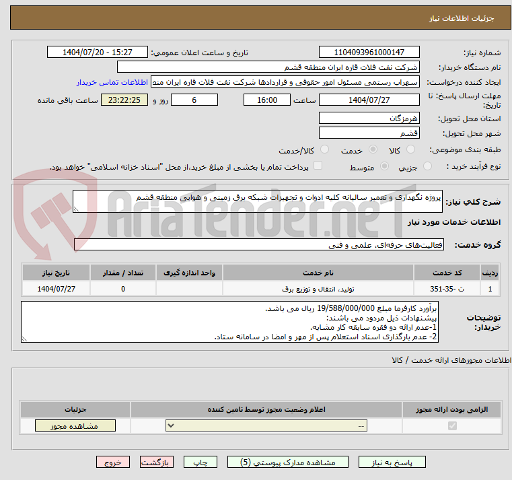Click the اطلاعات مجوزهای ارائه خدمت / کالا heading
Image resolution: width=512 pixels, height=480 pixels.
[451, 360]
